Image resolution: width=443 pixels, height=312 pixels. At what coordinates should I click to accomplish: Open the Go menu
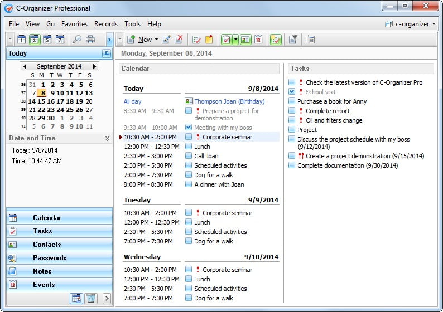pos(50,24)
